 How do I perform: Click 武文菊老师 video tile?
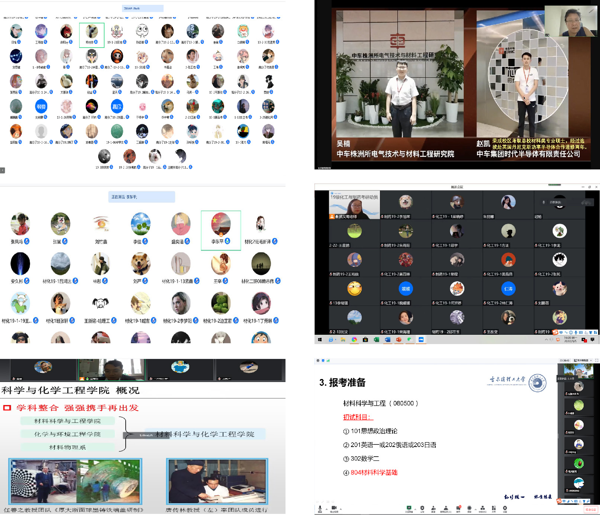pos(354,205)
